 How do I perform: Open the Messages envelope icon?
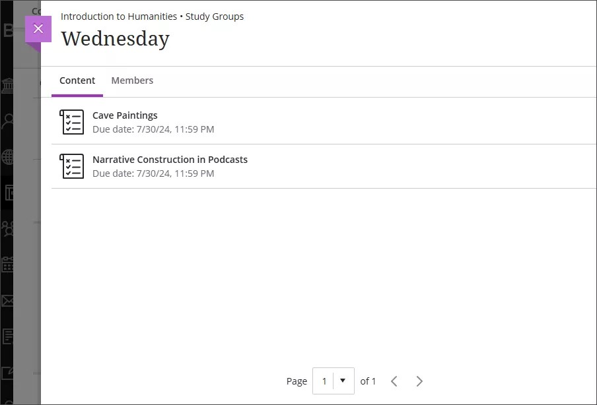(7, 300)
